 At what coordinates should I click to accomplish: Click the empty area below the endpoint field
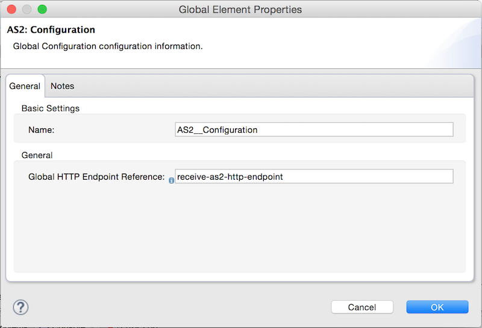[240, 228]
